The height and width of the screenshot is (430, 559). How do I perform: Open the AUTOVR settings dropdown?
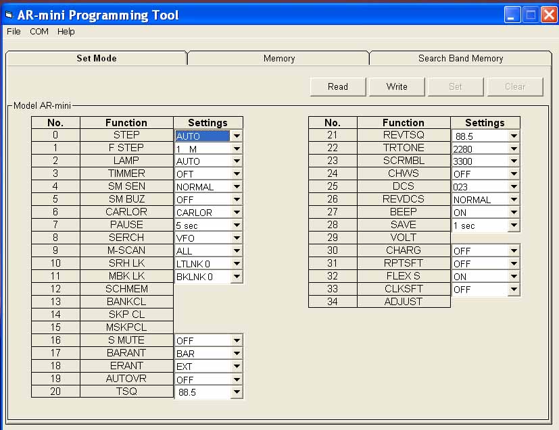click(237, 379)
